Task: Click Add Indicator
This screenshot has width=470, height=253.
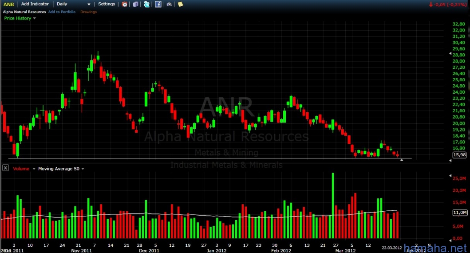Action: [35, 4]
